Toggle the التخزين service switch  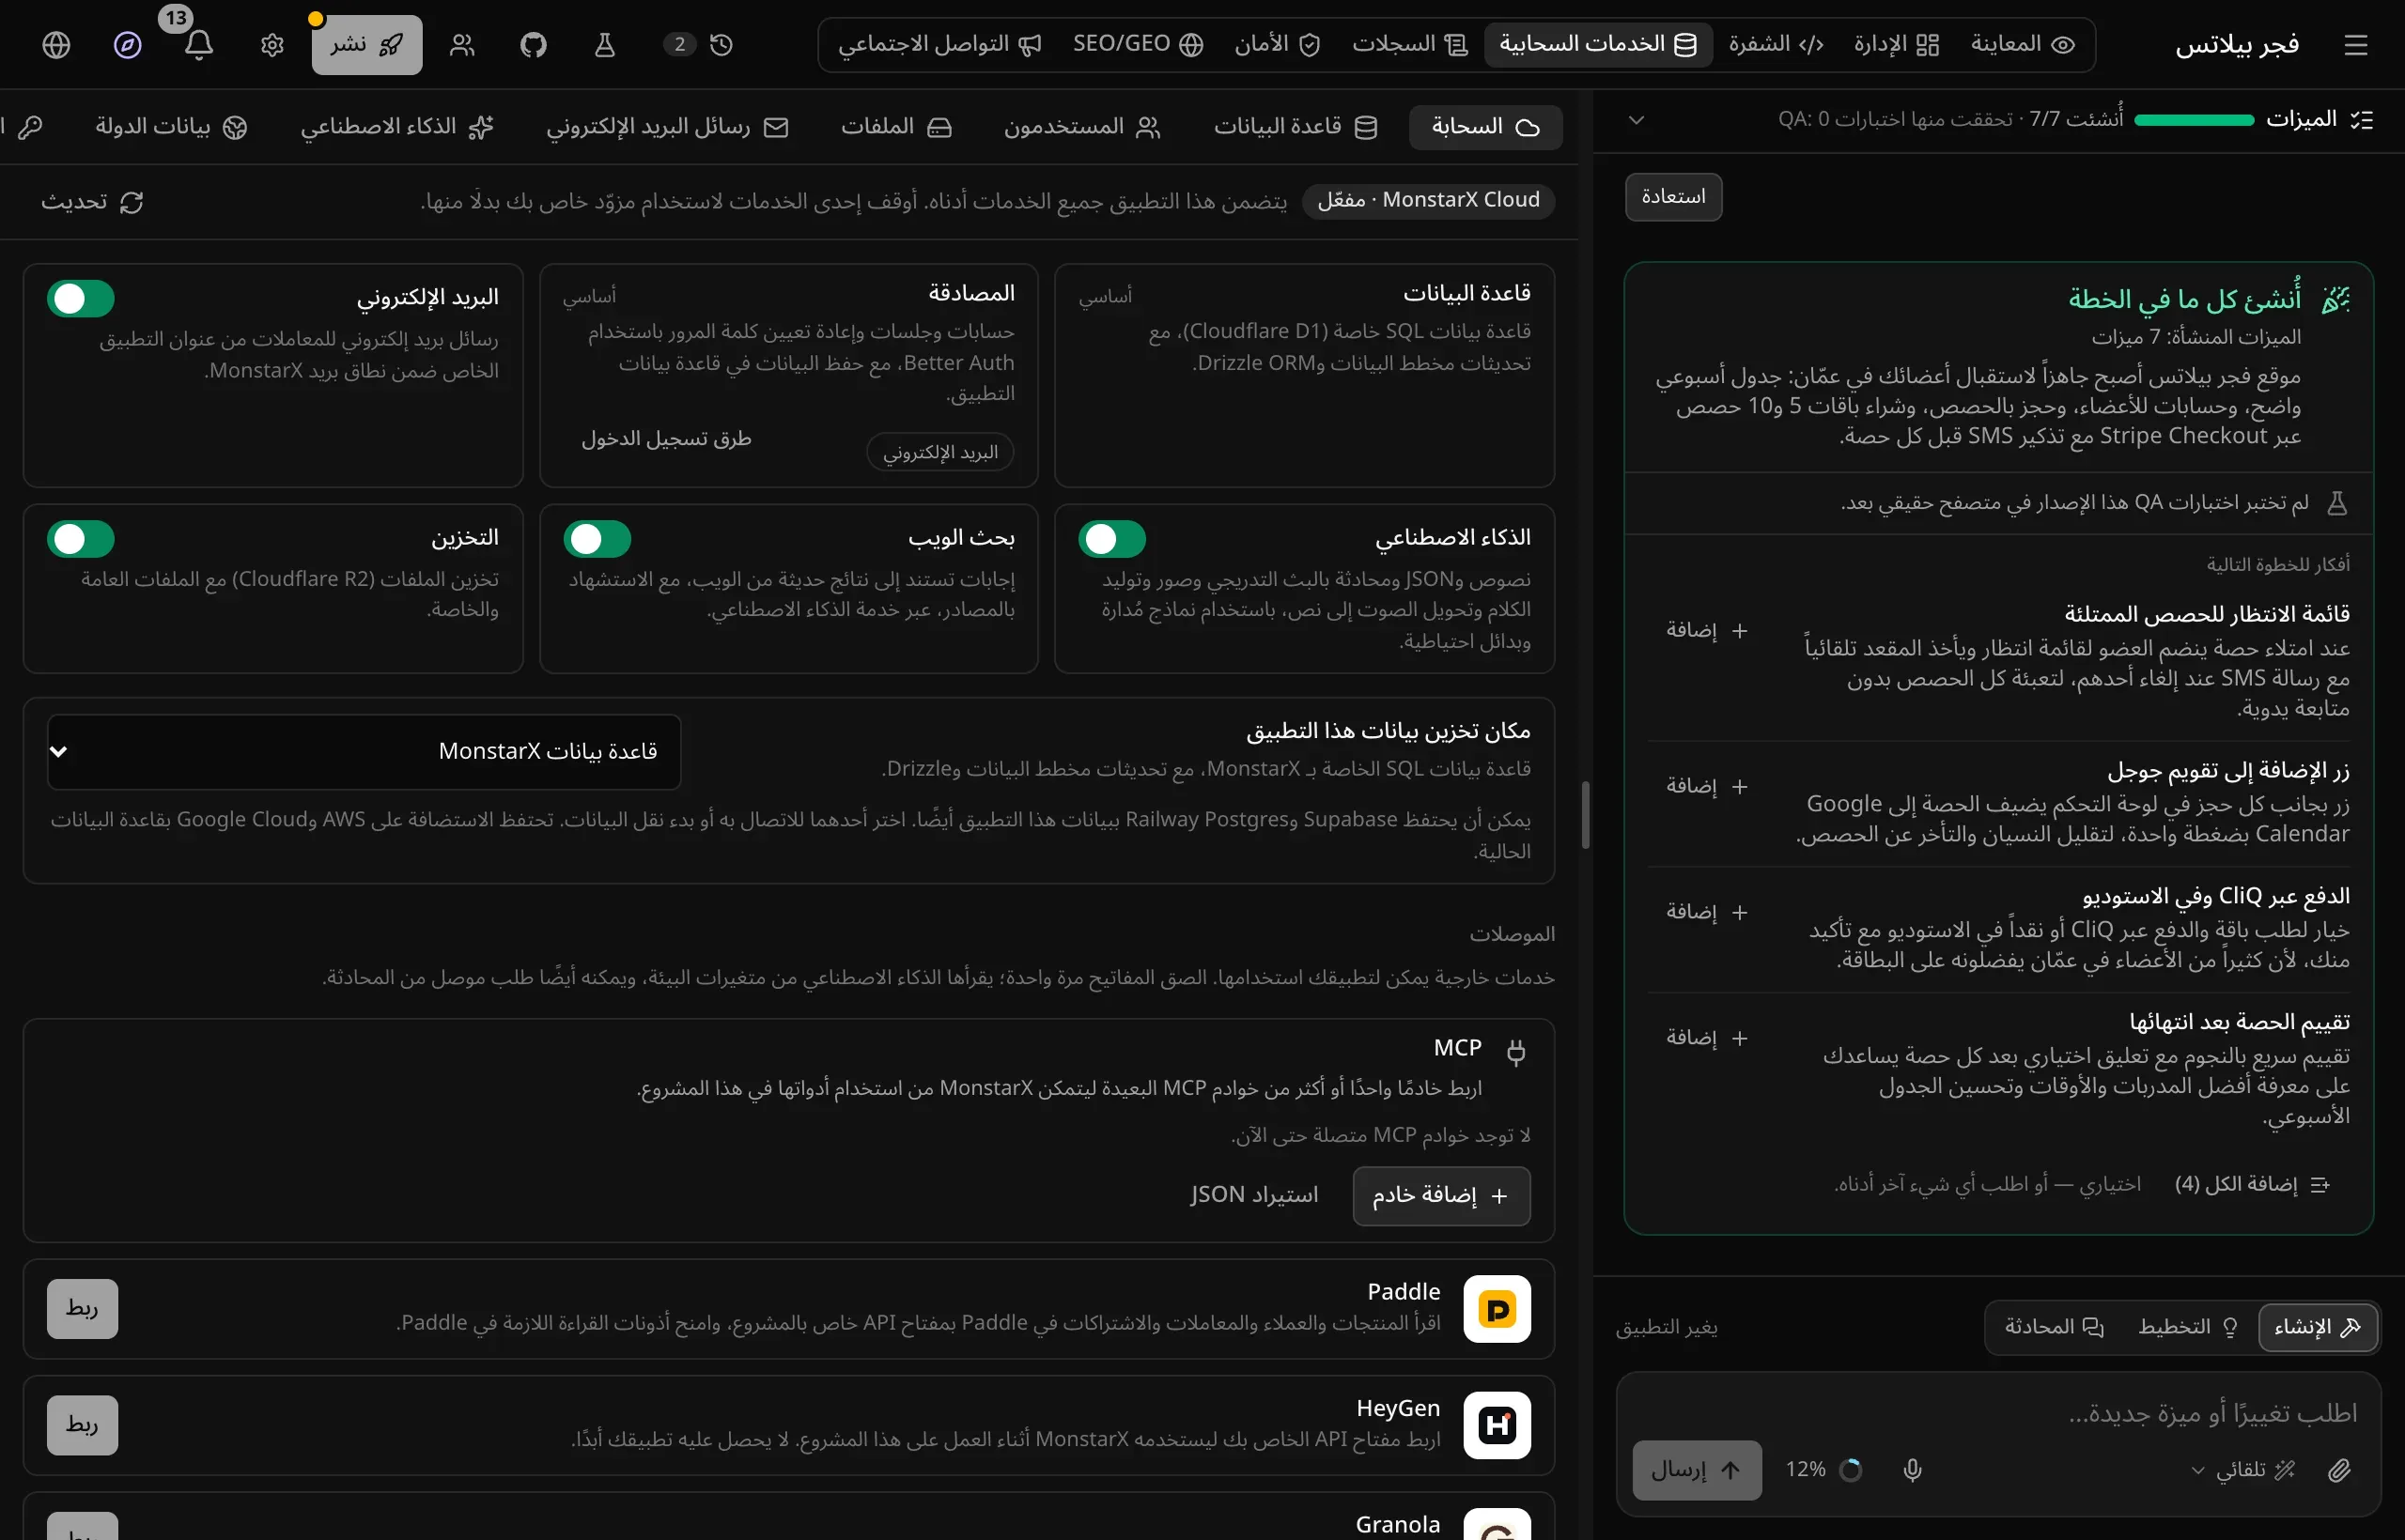(81, 539)
